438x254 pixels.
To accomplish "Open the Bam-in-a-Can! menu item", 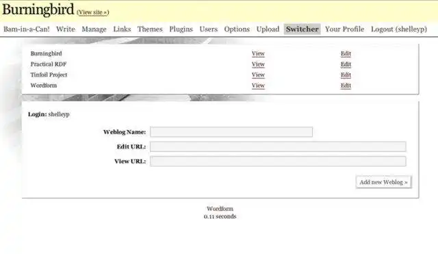I will coord(27,29).
